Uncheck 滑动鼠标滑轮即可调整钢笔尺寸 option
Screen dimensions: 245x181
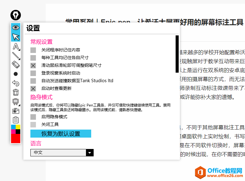point(33,66)
